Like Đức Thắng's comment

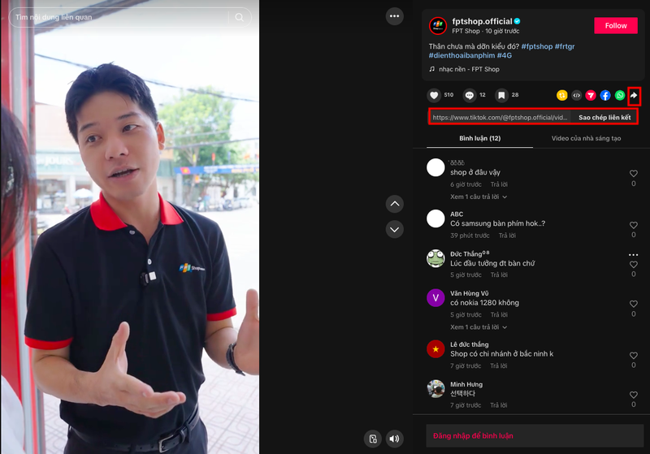tap(634, 264)
